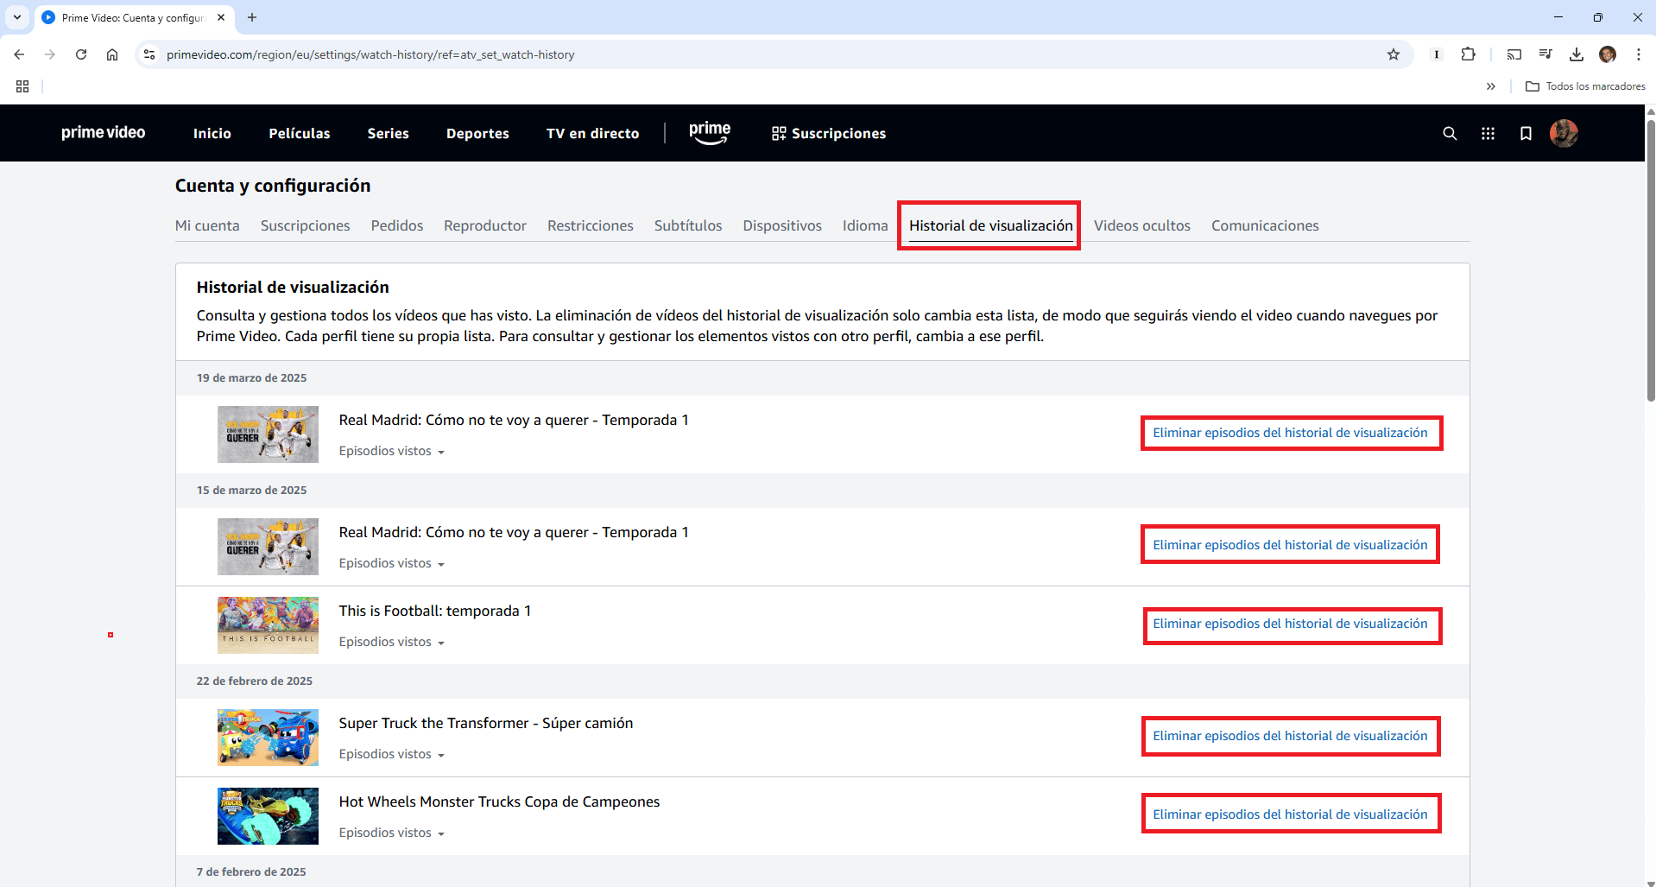Open Todos los marcadores folder
The image size is (1656, 887).
(x=1585, y=86)
